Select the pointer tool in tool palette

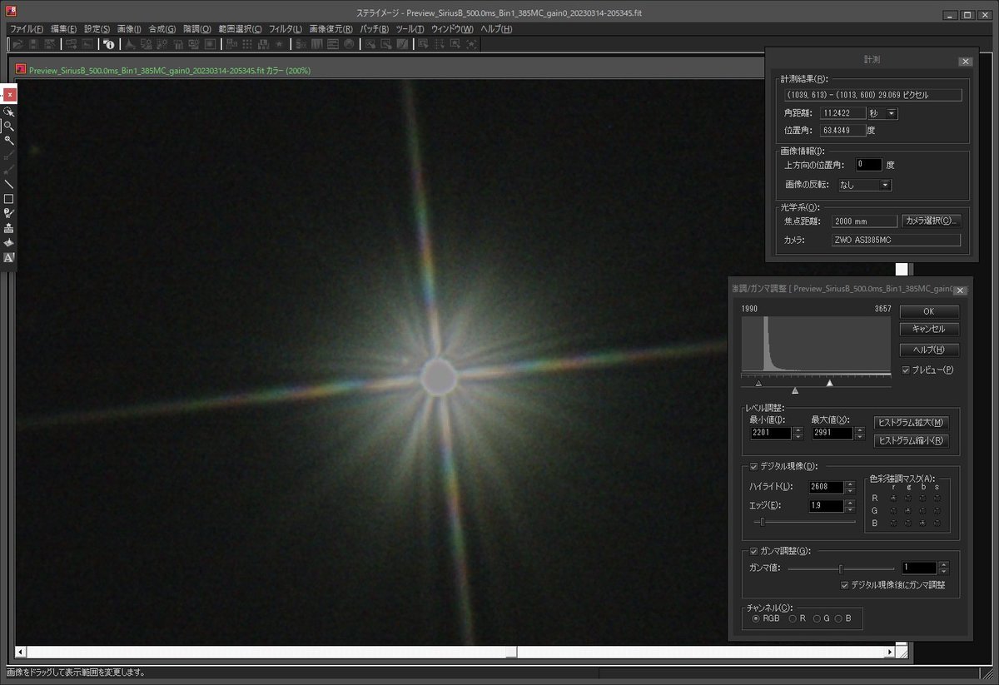coord(9,111)
